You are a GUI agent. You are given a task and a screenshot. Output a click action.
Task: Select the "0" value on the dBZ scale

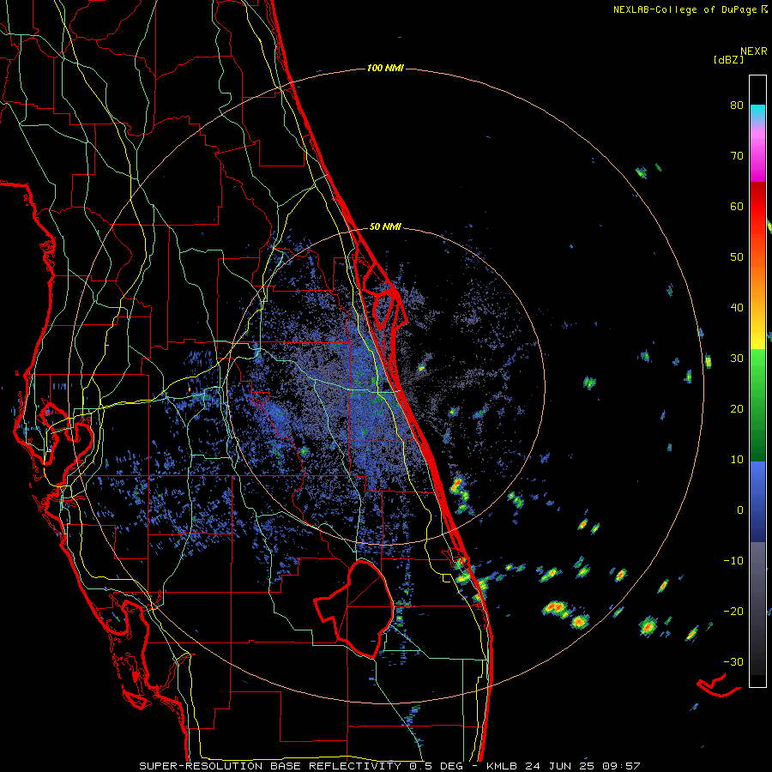tap(740, 510)
